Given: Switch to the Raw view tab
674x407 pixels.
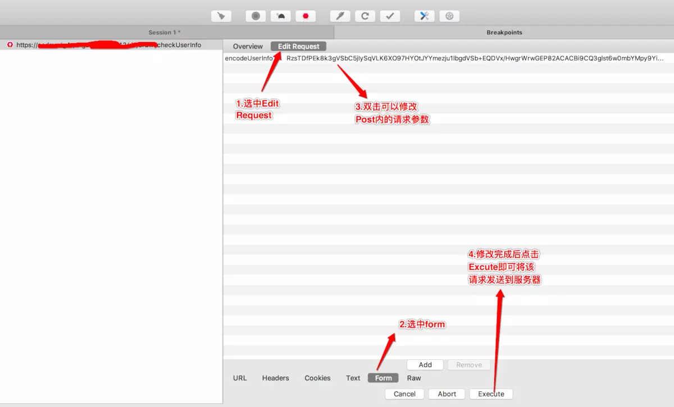Looking at the screenshot, I should [414, 378].
